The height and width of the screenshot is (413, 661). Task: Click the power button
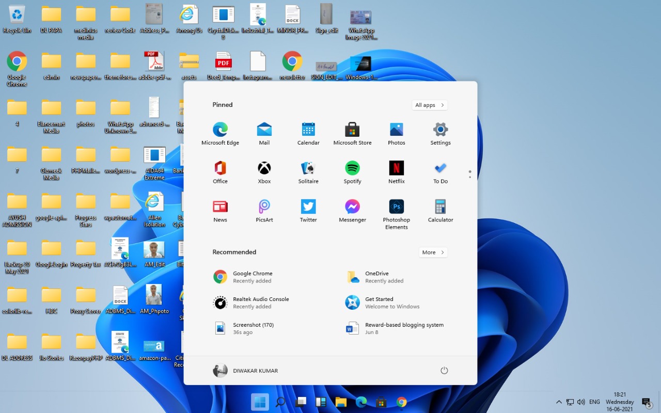click(444, 371)
